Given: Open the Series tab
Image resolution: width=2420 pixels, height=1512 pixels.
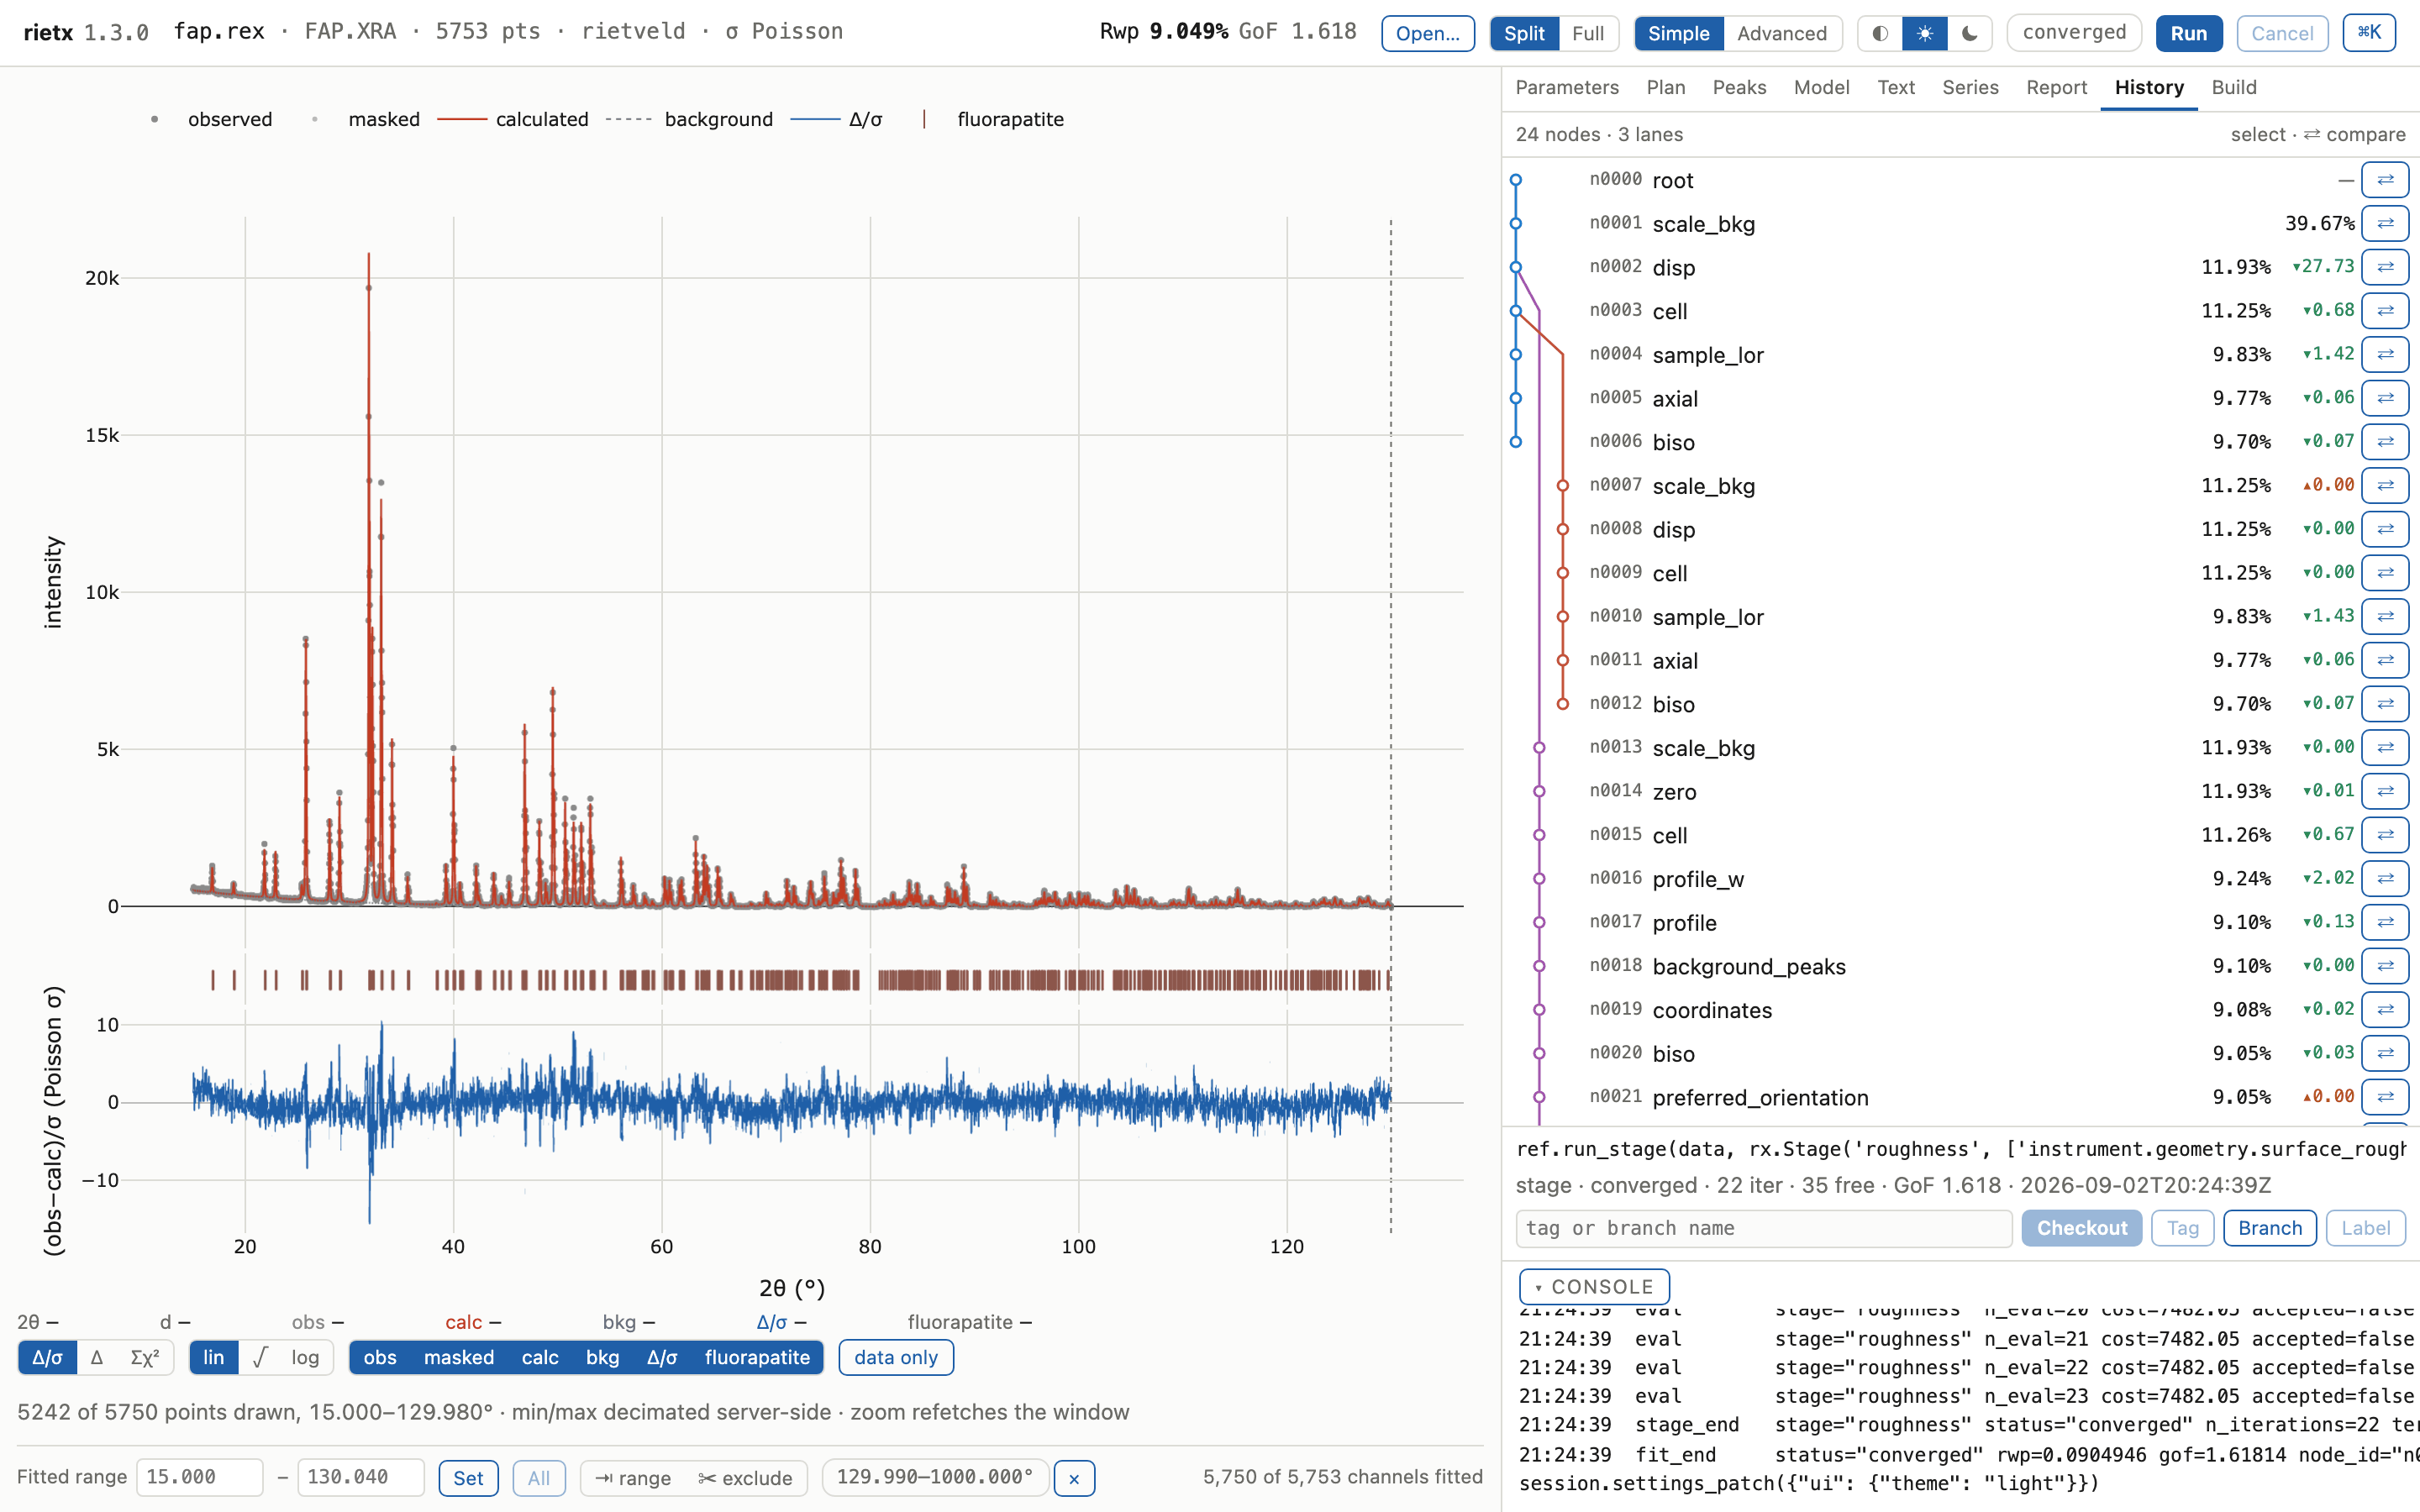Looking at the screenshot, I should (1970, 88).
